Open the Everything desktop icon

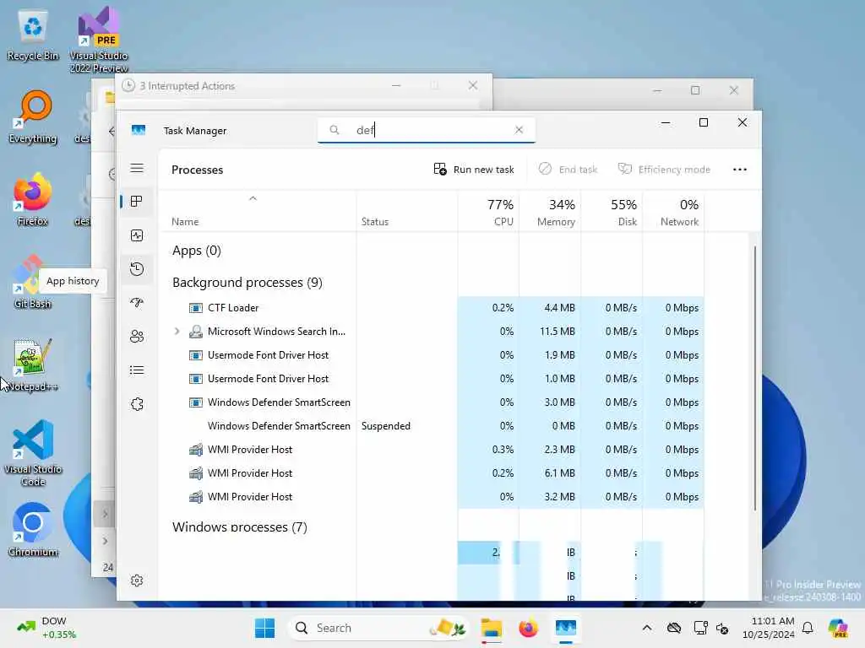coord(33,116)
